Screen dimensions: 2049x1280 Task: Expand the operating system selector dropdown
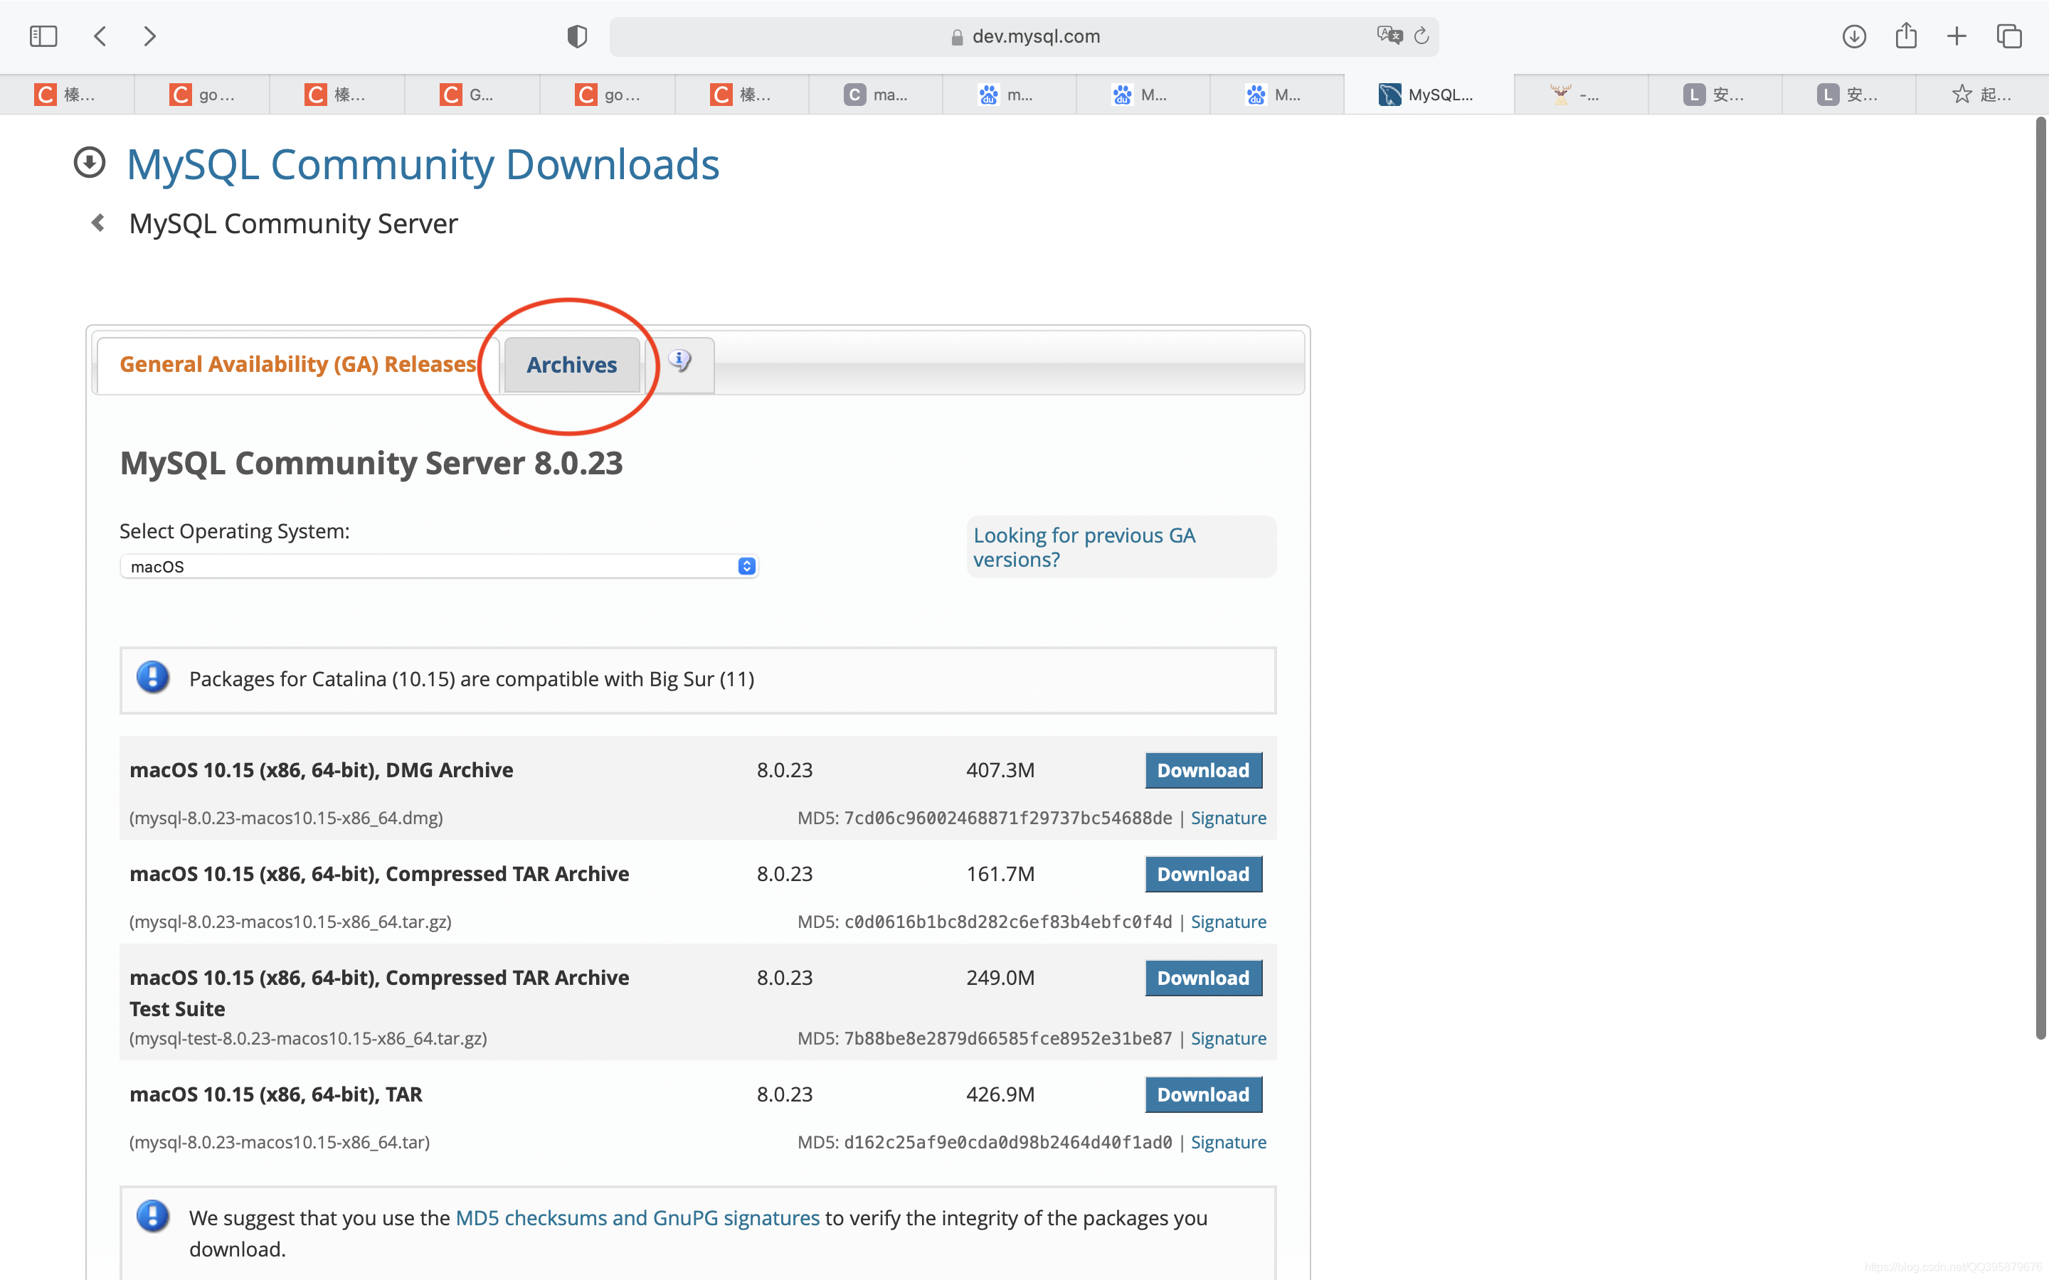[746, 565]
